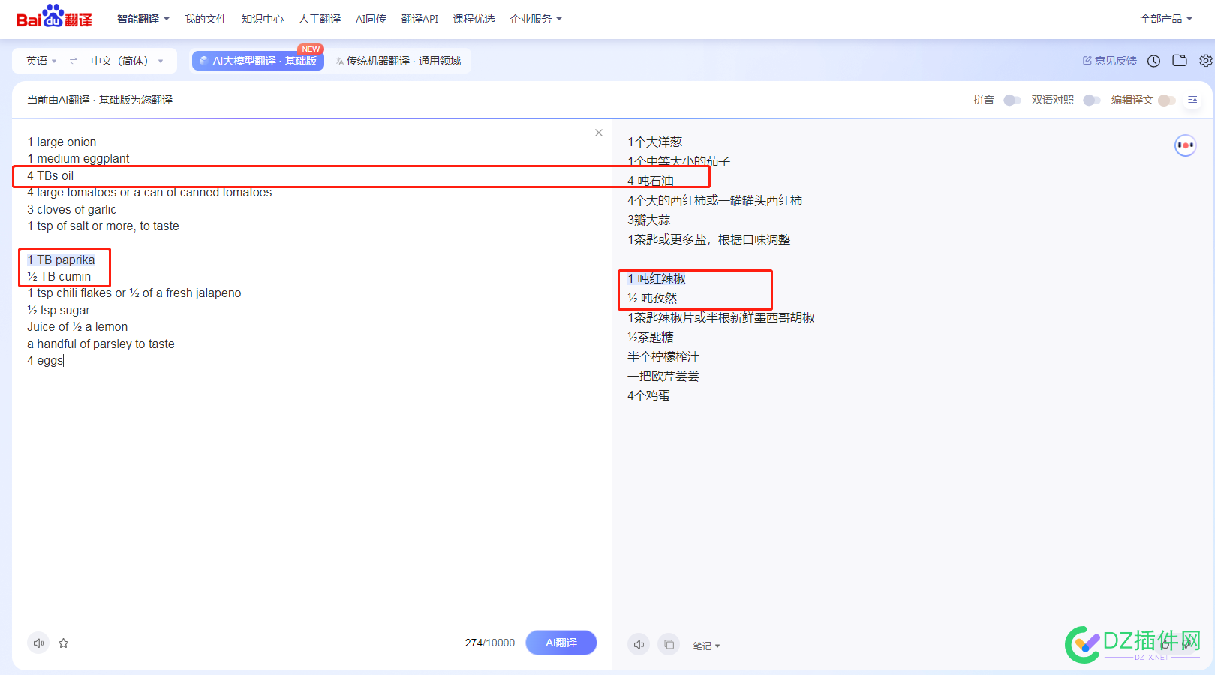Clear the source text with the X icon
Image resolution: width=1215 pixels, height=675 pixels.
(x=599, y=133)
